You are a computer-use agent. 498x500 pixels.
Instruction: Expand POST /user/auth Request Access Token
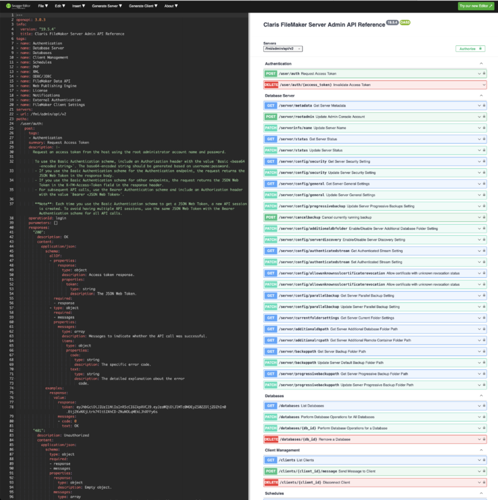pyautogui.click(x=375, y=73)
